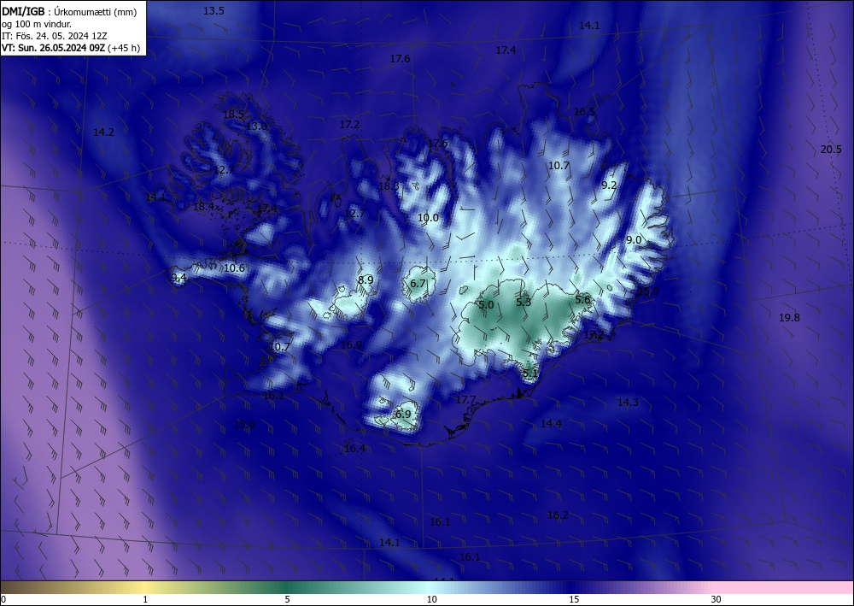Viewport: 854px width, 606px height.
Task: Select the color scale tick labeled 10
Action: (431, 600)
